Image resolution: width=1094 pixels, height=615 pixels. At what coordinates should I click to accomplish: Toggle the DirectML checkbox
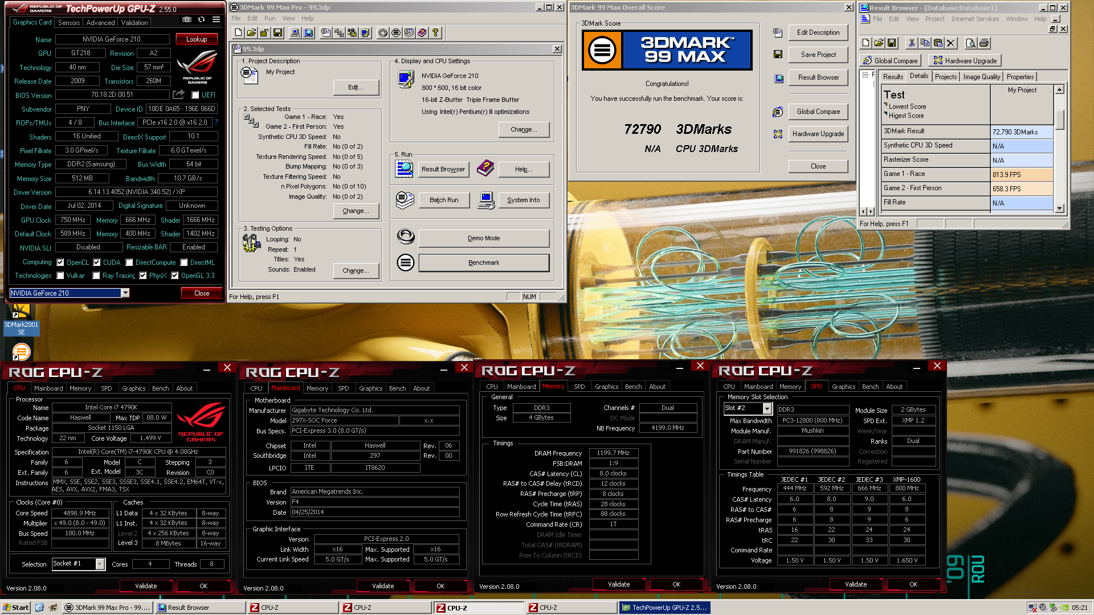tap(184, 263)
